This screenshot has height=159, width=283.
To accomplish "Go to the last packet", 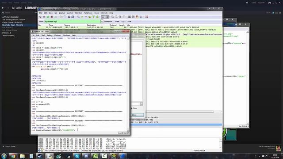I will [x=97, y=17].
